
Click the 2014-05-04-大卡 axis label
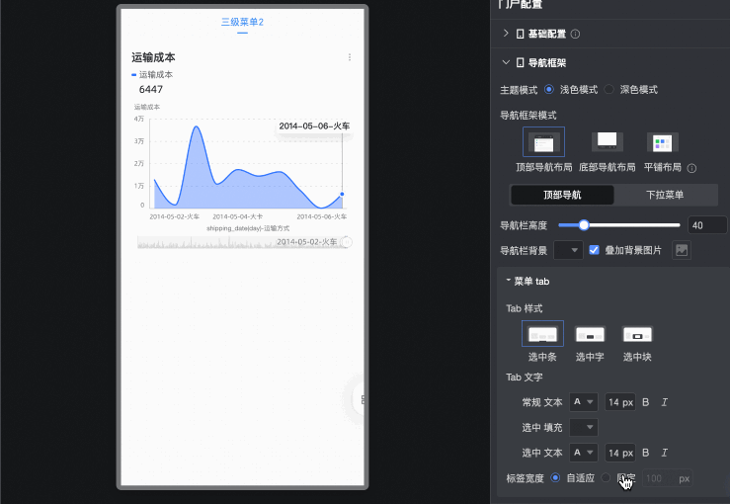[x=237, y=216]
